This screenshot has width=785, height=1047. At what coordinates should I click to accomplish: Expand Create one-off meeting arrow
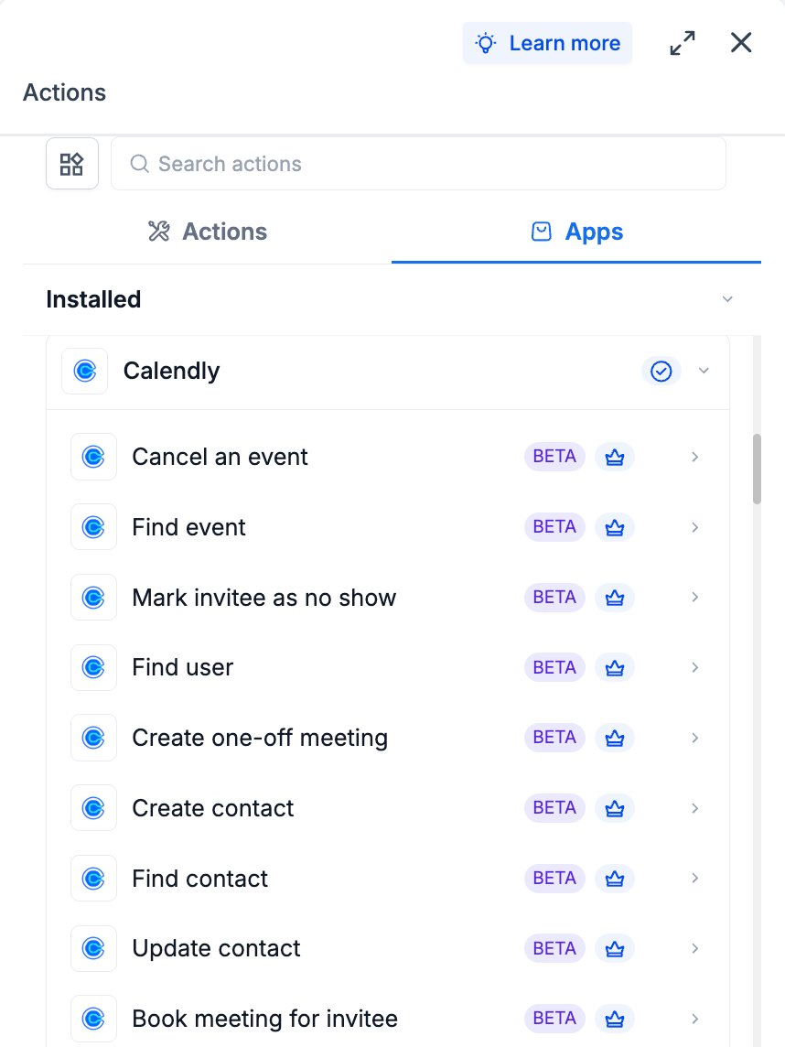(695, 738)
